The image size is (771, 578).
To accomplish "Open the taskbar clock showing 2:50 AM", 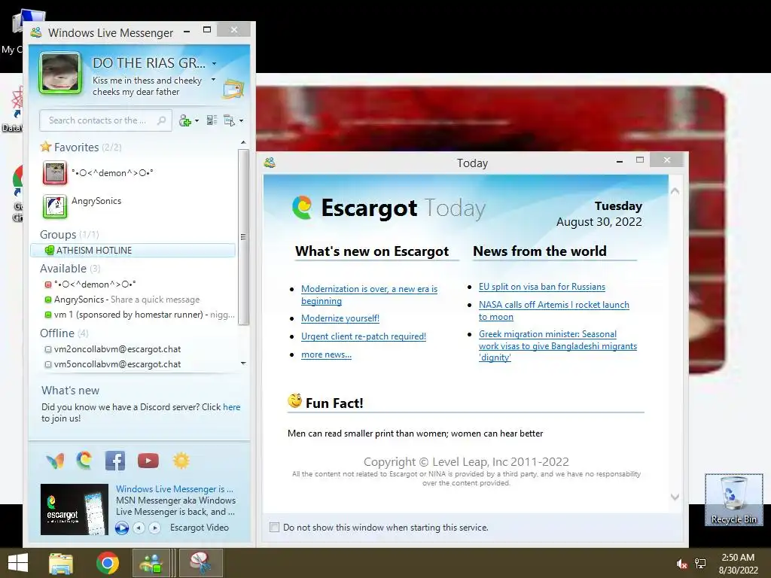I will click(738, 564).
